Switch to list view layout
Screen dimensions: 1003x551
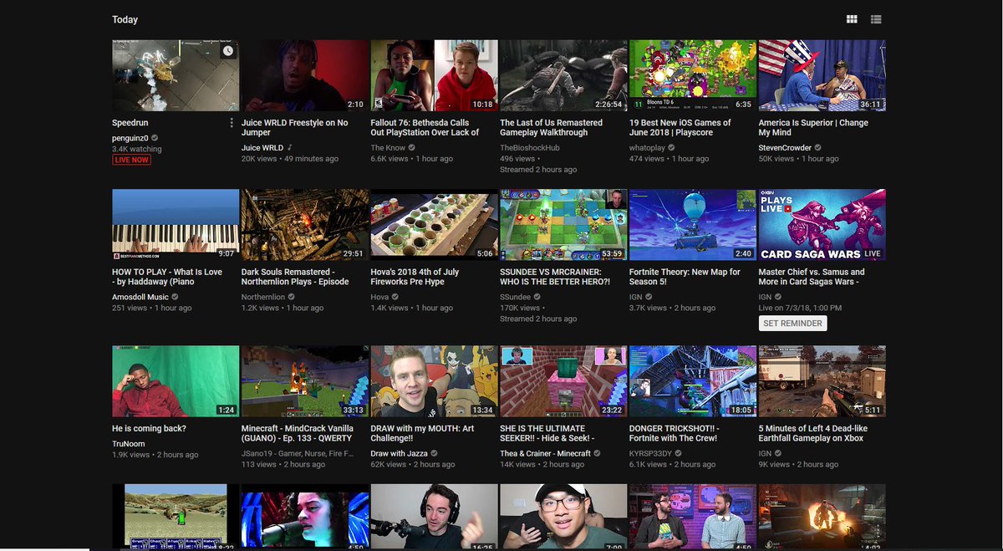pos(877,19)
